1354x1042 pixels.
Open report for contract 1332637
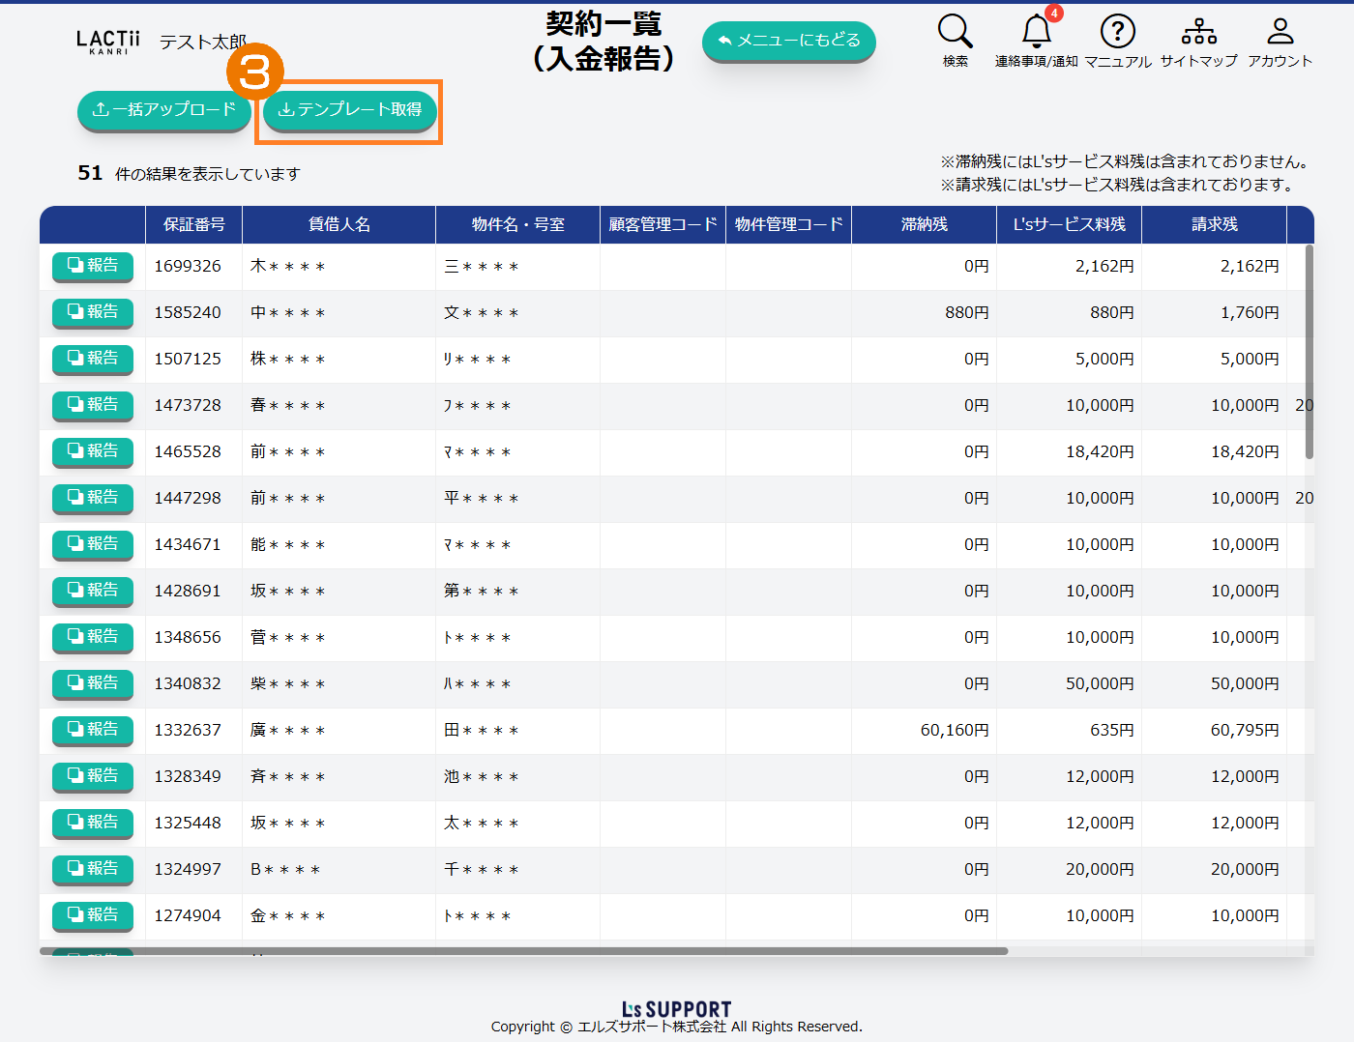[93, 730]
